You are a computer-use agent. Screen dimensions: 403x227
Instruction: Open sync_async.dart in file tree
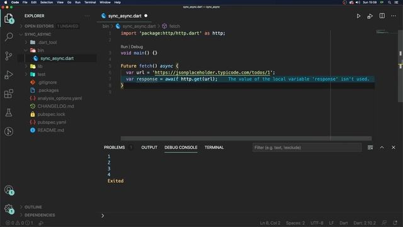coord(57,59)
